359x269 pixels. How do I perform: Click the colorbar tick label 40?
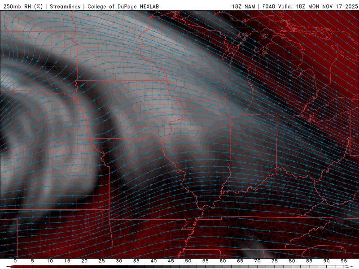[x=153, y=261]
